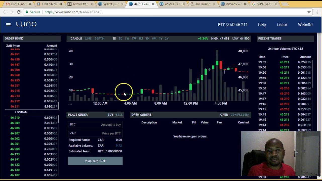Click bid price 46 210 row
The image size is (322, 181).
(32, 118)
